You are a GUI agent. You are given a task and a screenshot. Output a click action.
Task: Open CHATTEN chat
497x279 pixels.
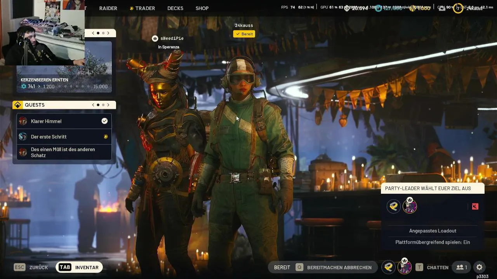(x=438, y=267)
